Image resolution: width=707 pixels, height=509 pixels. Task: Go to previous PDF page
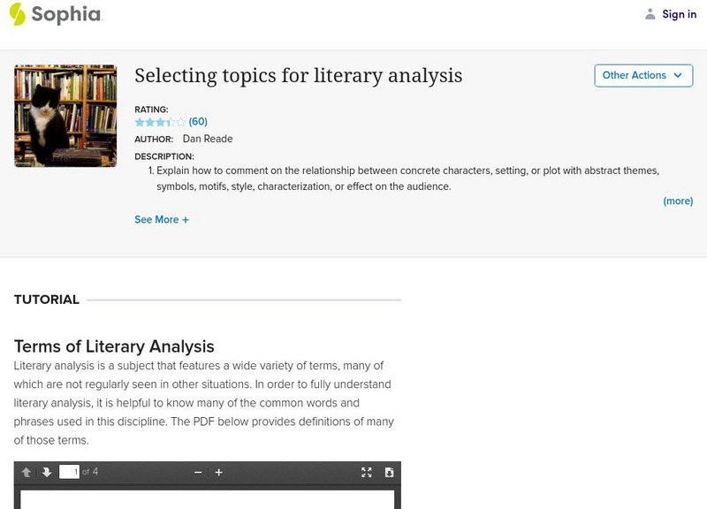[27, 473]
